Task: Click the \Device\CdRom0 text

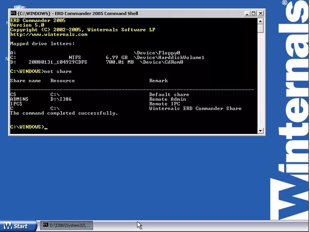Action: [161, 62]
